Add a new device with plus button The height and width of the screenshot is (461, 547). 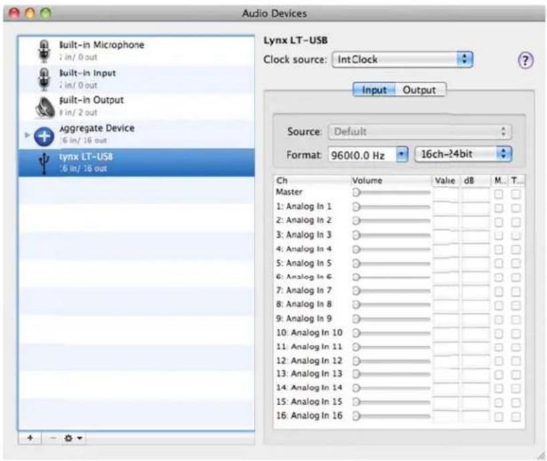[x=30, y=438]
